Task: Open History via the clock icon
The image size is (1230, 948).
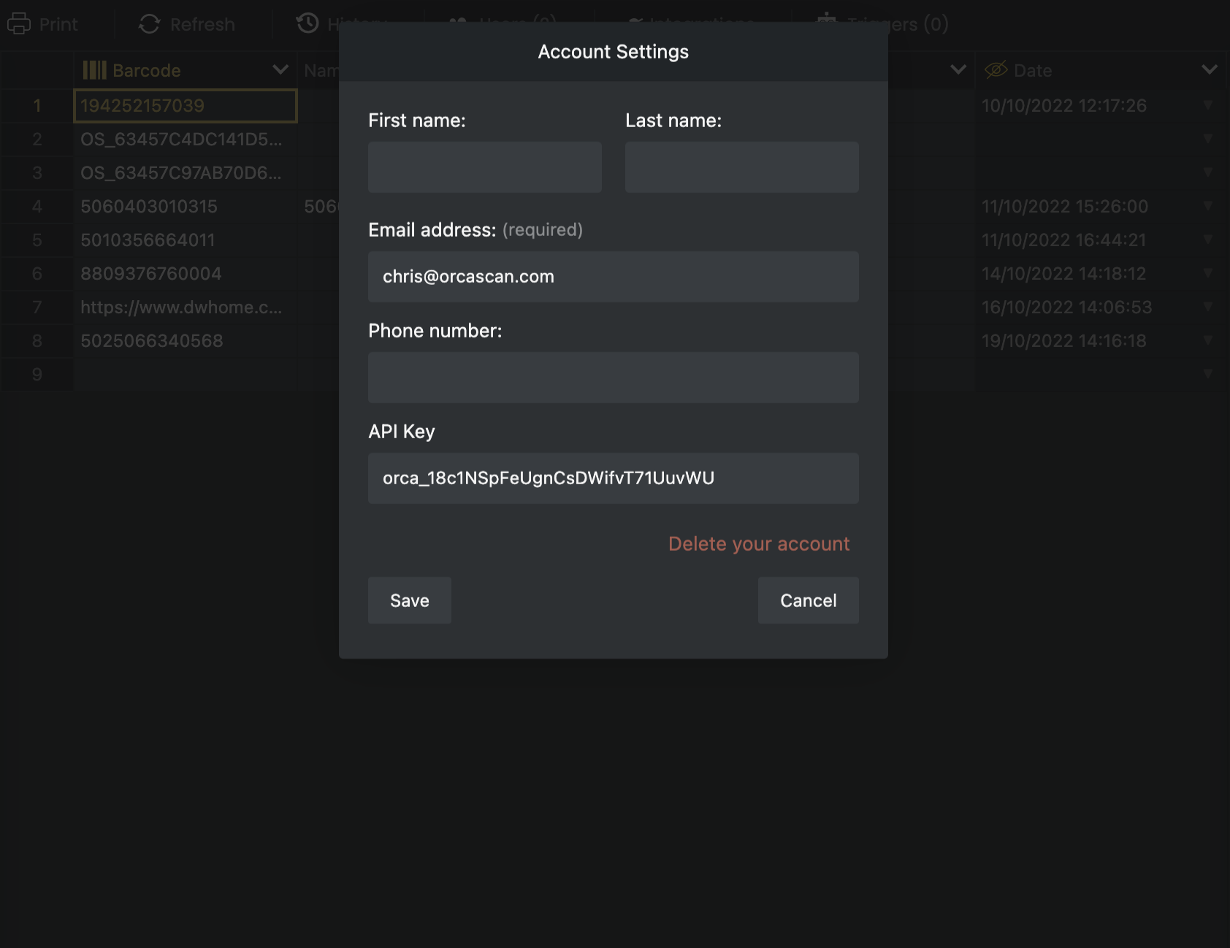Action: click(x=307, y=23)
